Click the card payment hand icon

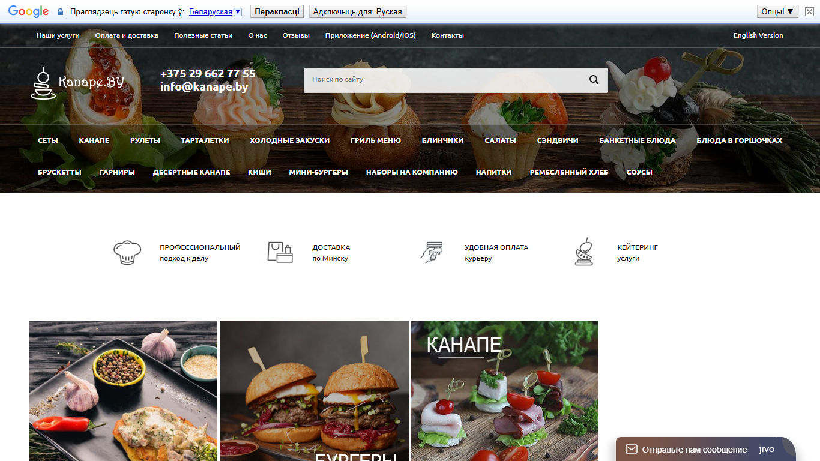431,252
